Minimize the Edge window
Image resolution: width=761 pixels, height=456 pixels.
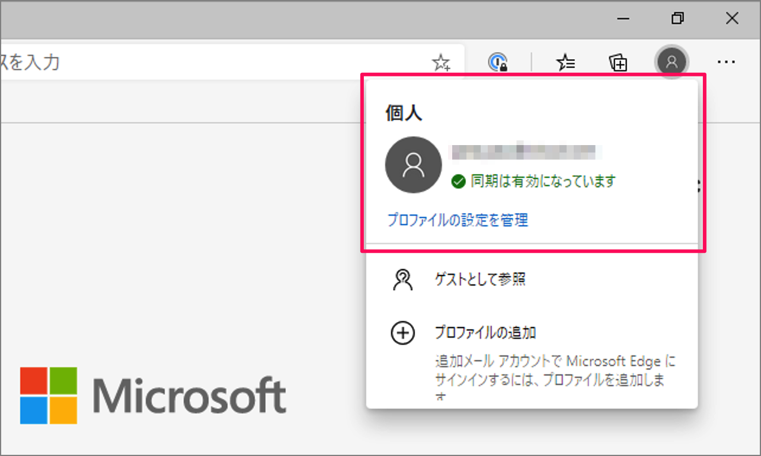[623, 19]
